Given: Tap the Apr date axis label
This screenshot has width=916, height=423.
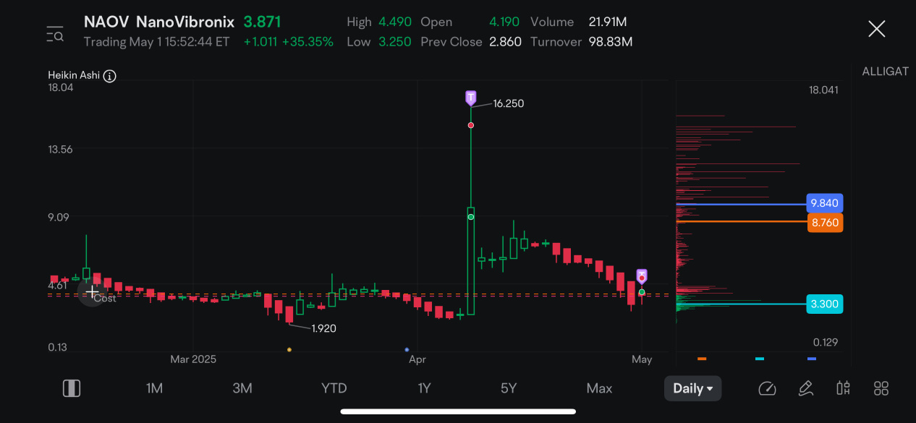Looking at the screenshot, I should point(417,359).
